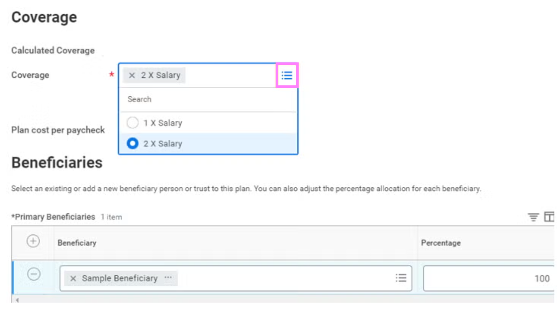Click the table column view icon
The image size is (559, 310).
click(x=549, y=217)
